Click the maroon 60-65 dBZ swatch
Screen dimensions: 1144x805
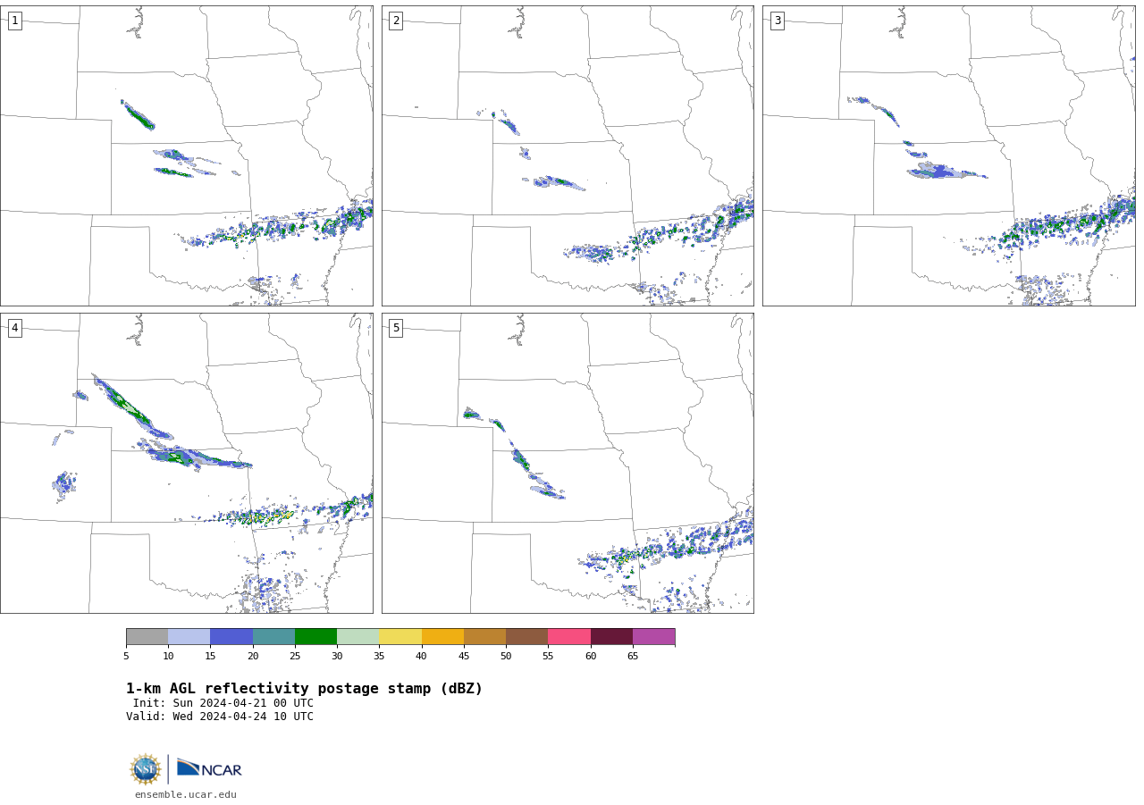pos(611,636)
